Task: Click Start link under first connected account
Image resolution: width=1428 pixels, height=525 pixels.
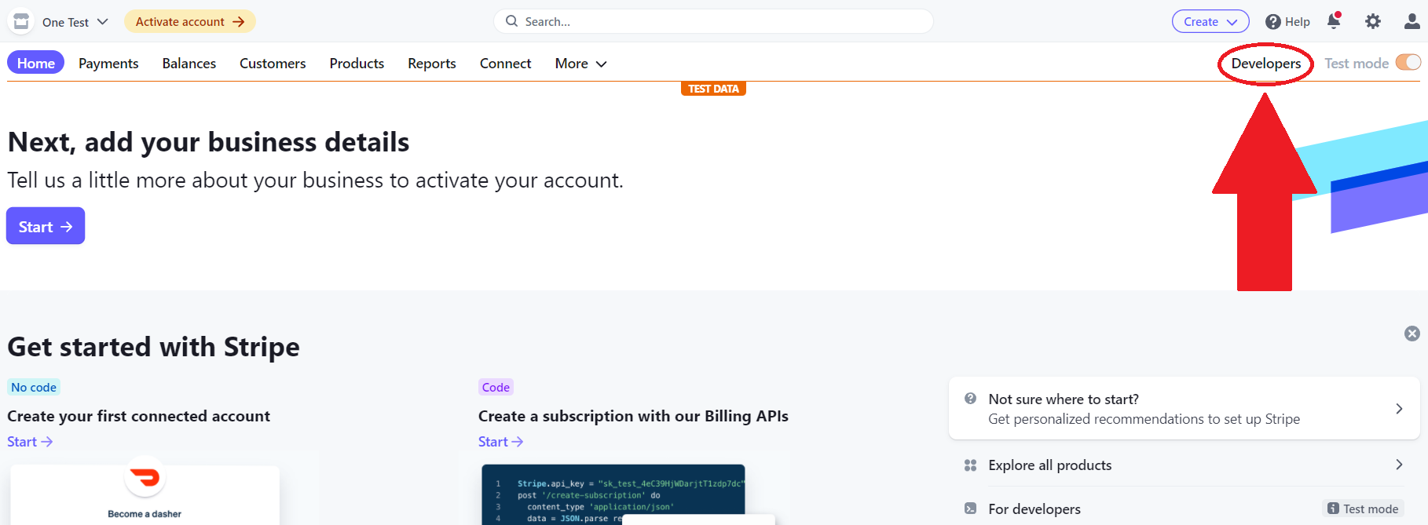Action: pos(30,442)
